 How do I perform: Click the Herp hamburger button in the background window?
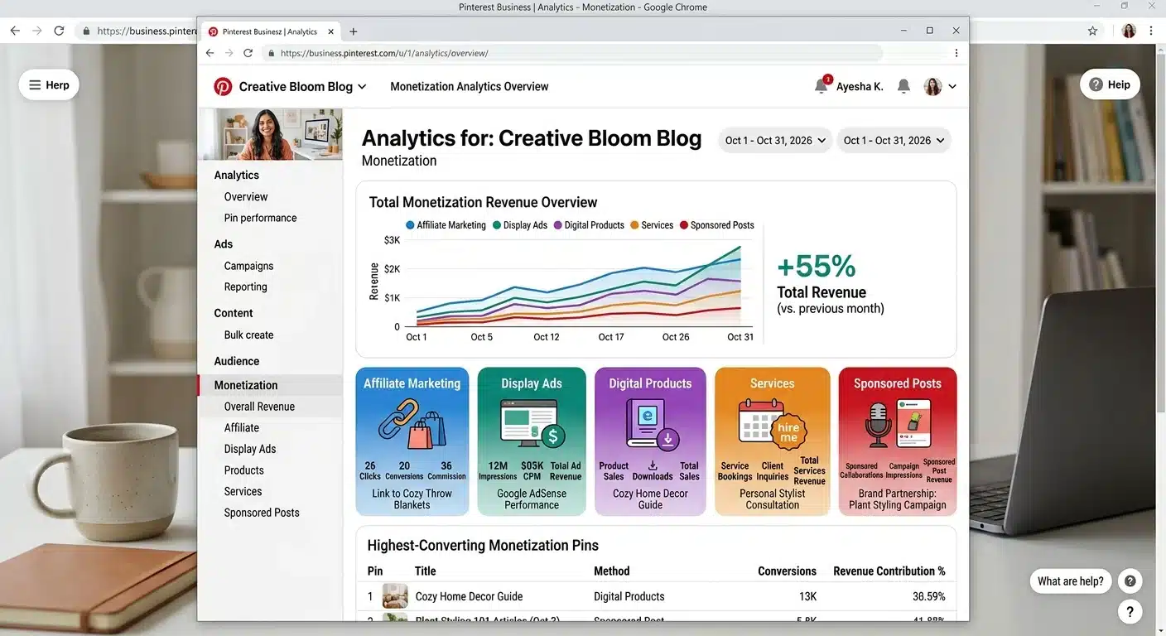[49, 84]
